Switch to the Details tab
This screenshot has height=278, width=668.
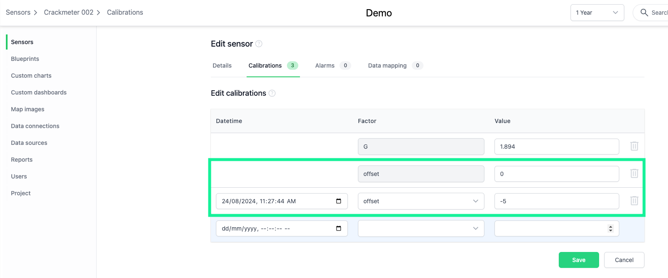point(222,66)
